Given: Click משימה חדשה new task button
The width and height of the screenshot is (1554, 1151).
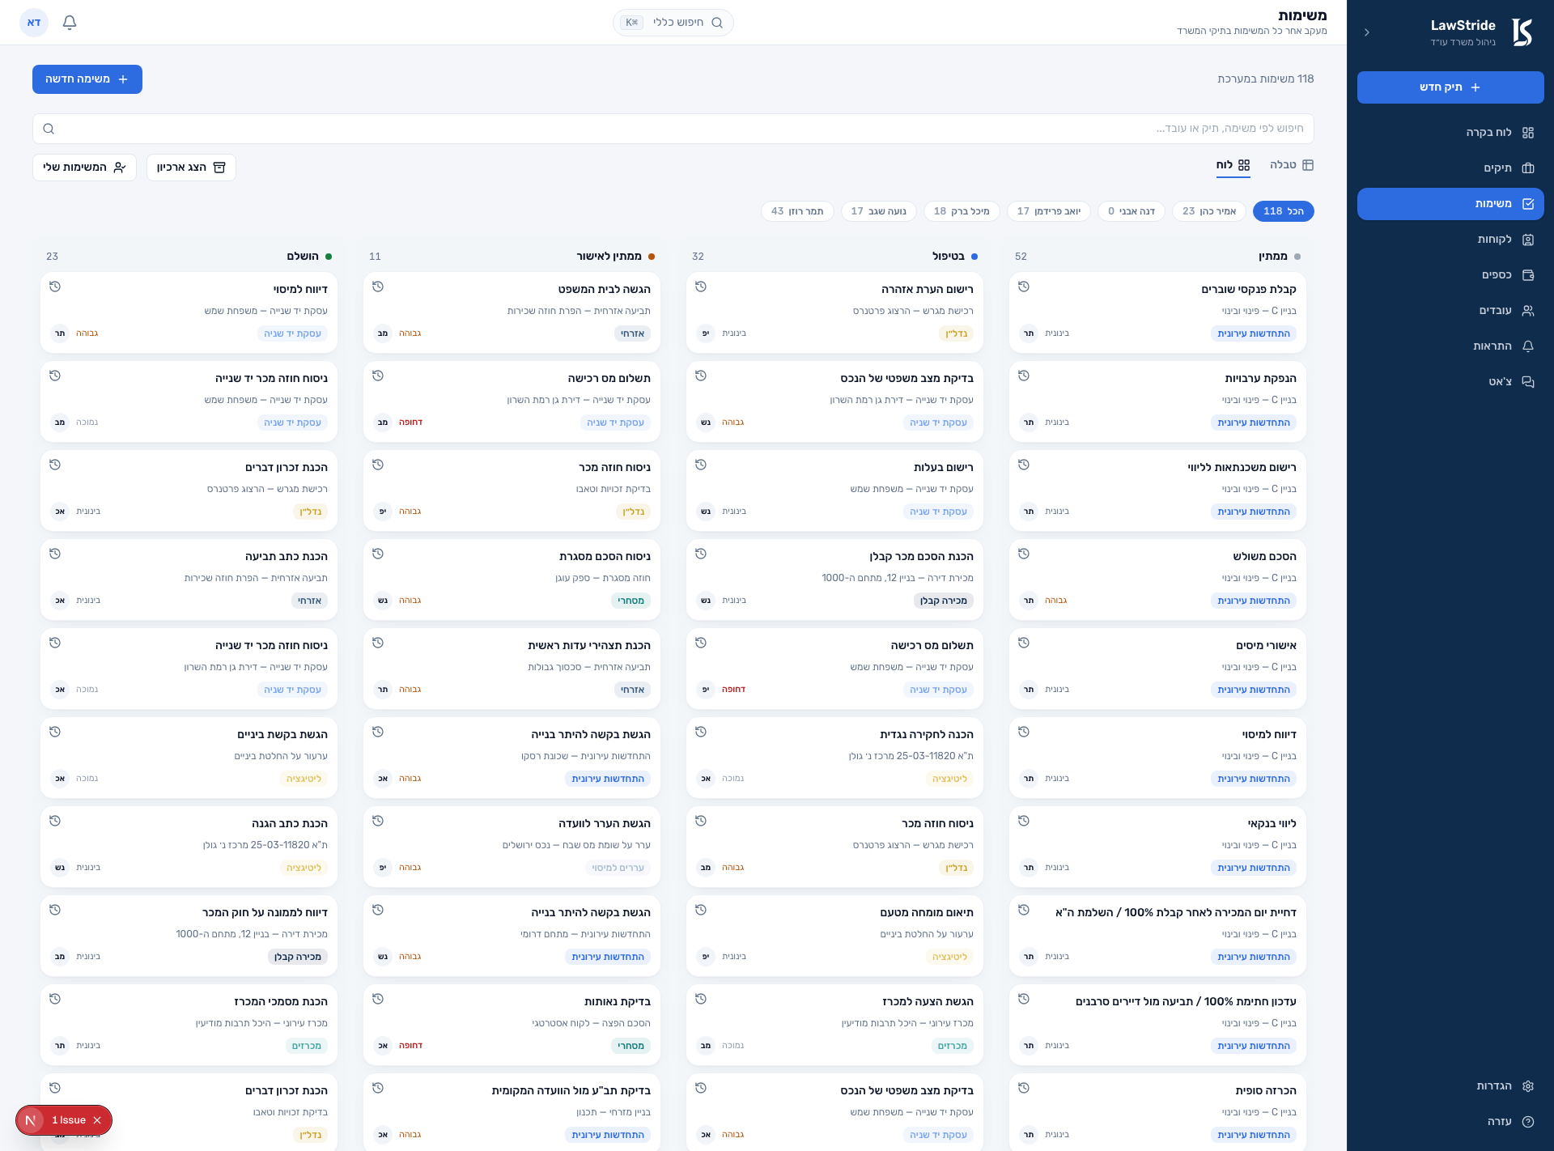Looking at the screenshot, I should [87, 79].
